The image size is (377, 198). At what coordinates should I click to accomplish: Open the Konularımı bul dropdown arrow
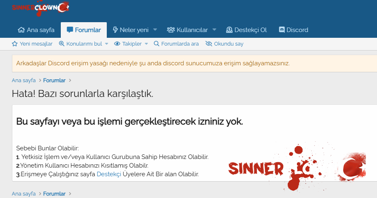106,44
